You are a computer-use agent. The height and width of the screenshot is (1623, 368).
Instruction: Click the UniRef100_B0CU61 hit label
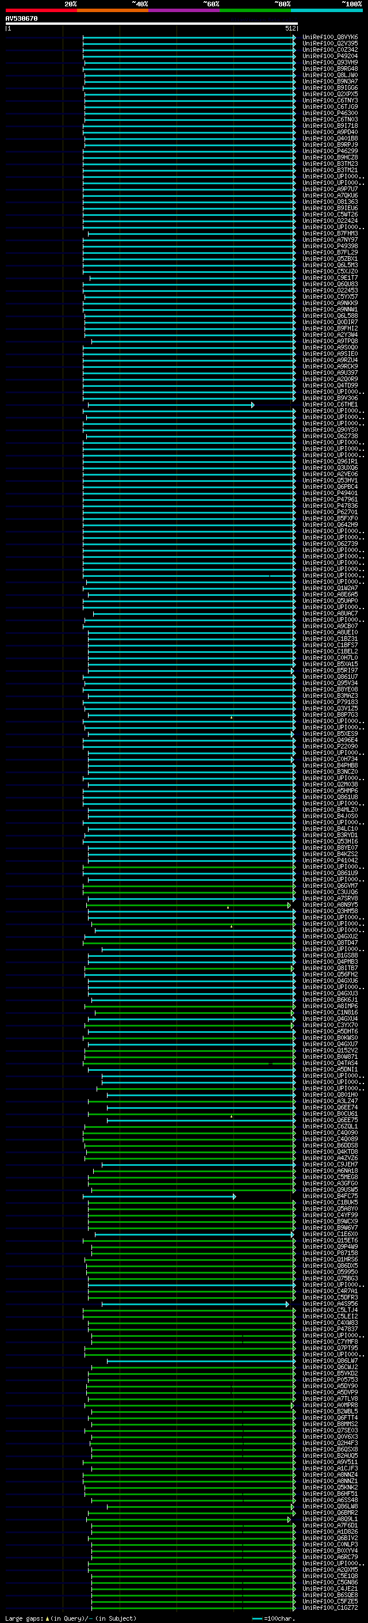click(330, 1113)
